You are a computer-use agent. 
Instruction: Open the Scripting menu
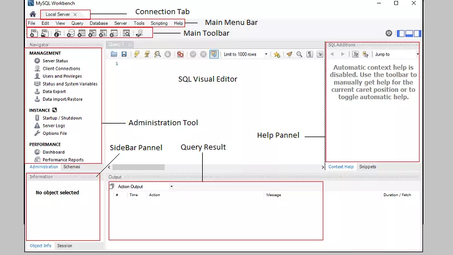[x=159, y=23]
